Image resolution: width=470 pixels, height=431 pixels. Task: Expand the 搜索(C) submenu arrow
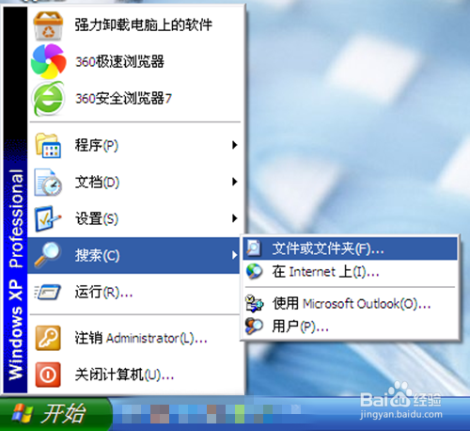click(x=234, y=255)
